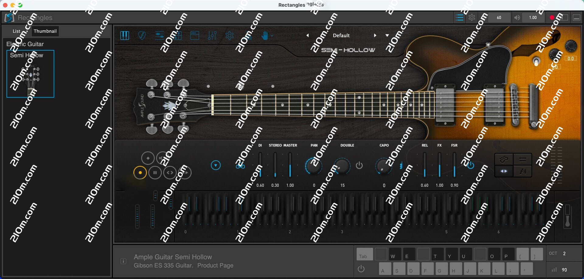Viewport: 584px width, 279px height.
Task: Click the info icon beside Ample Guitar
Action: (123, 261)
